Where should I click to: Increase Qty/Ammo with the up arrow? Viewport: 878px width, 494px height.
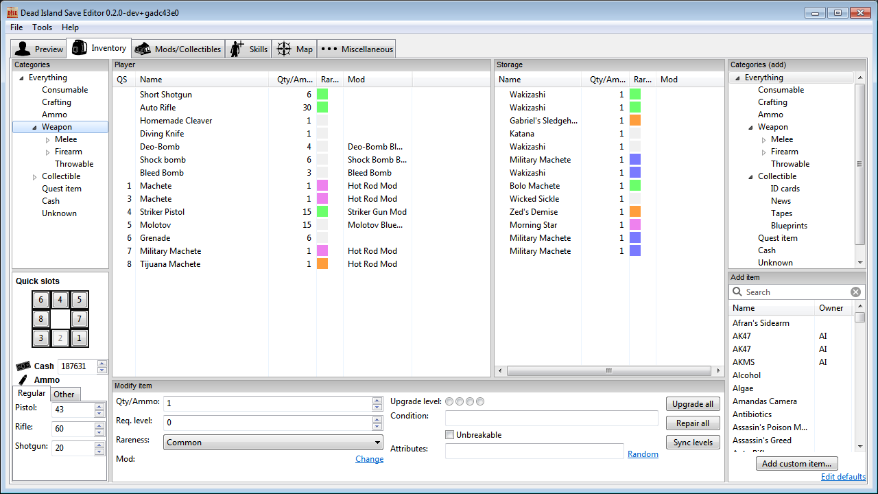[377, 400]
